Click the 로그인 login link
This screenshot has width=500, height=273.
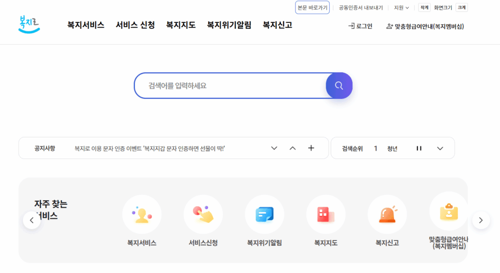[x=360, y=26]
